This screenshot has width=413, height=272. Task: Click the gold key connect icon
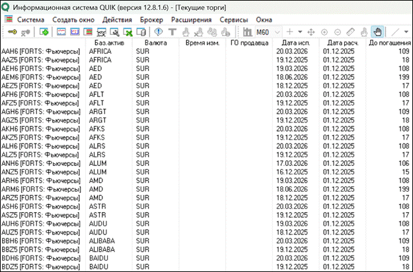click(11, 32)
